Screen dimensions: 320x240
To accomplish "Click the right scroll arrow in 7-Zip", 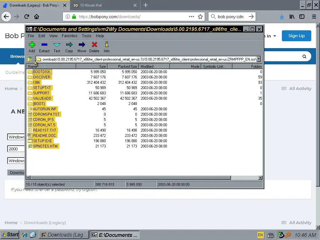I will click(x=260, y=178).
